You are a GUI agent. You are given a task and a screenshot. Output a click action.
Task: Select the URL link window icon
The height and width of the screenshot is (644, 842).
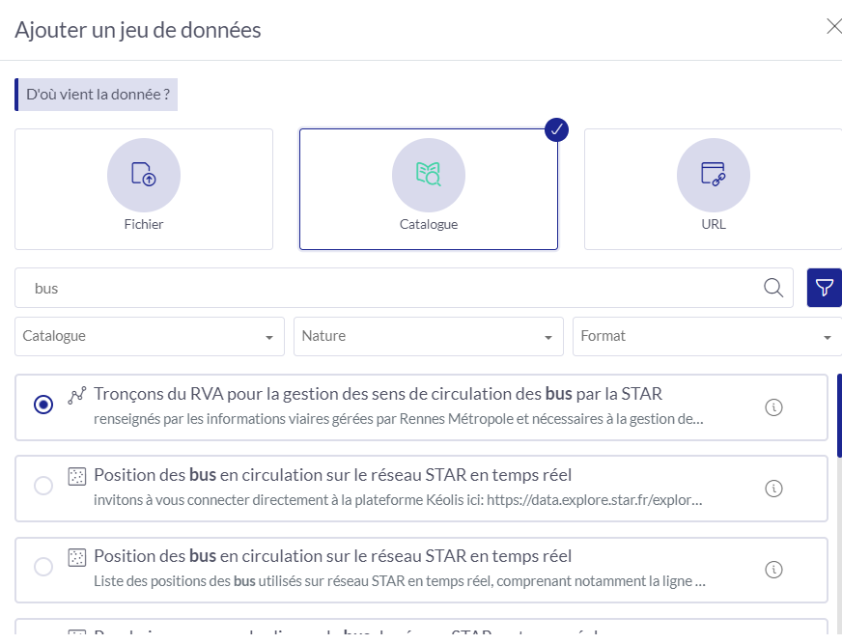click(x=714, y=175)
